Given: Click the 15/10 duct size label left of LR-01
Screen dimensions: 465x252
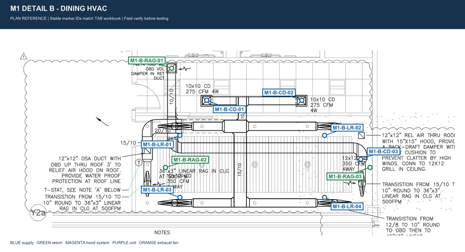Looking at the screenshot, I should (128, 143).
